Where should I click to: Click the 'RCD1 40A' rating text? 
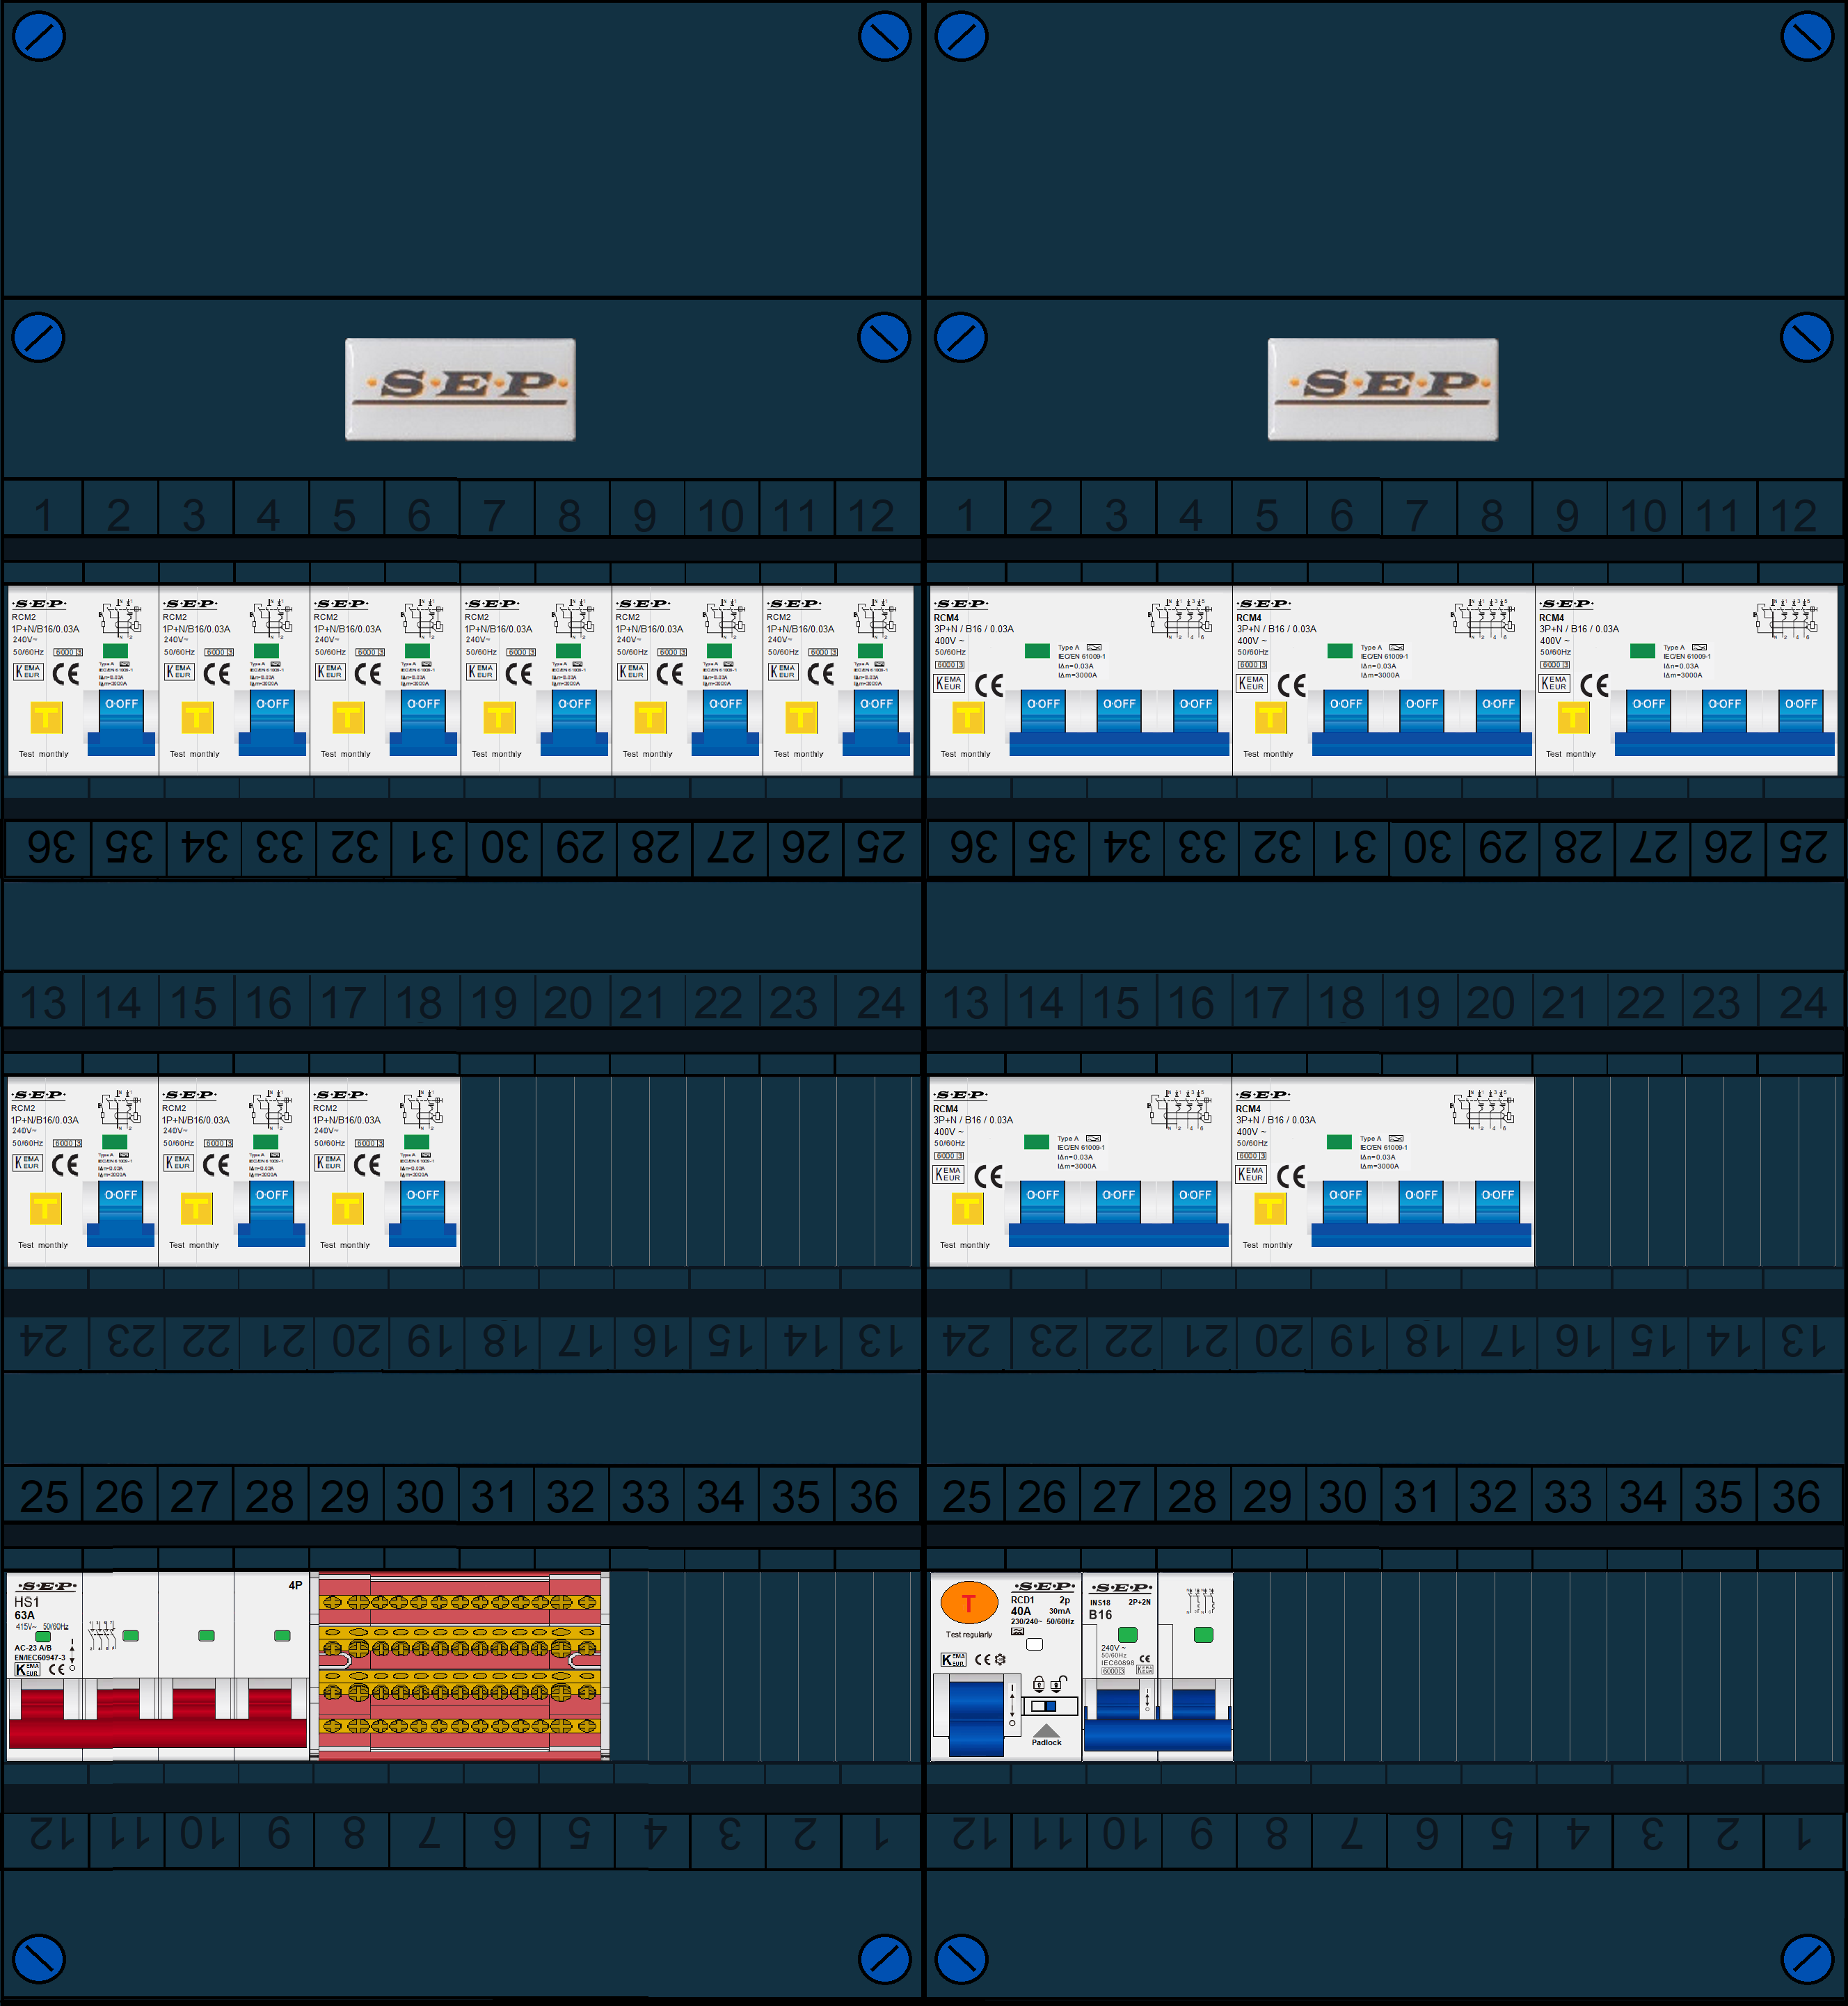(1022, 1605)
